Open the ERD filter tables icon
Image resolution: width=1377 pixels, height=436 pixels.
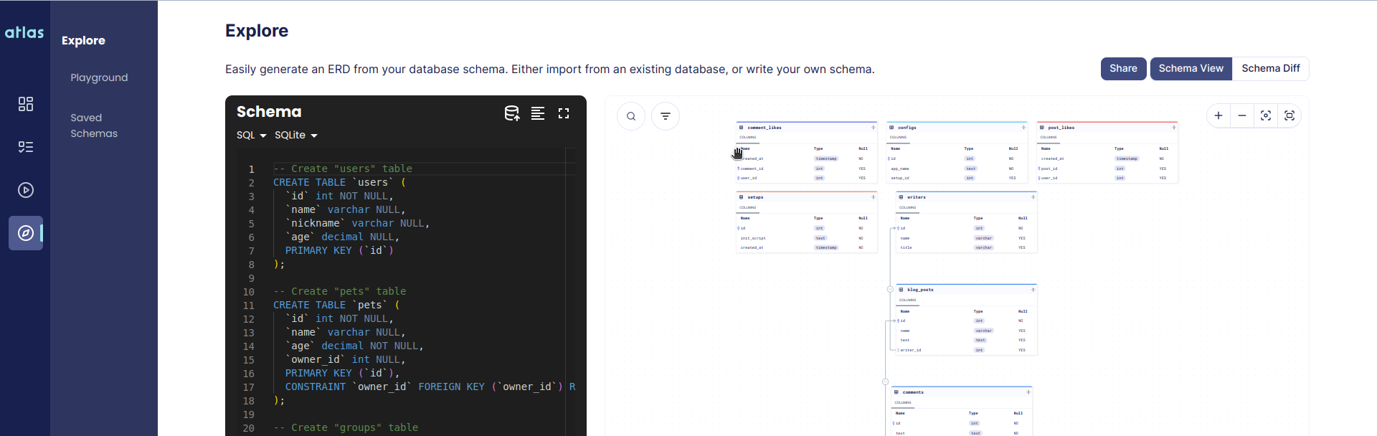pyautogui.click(x=666, y=116)
